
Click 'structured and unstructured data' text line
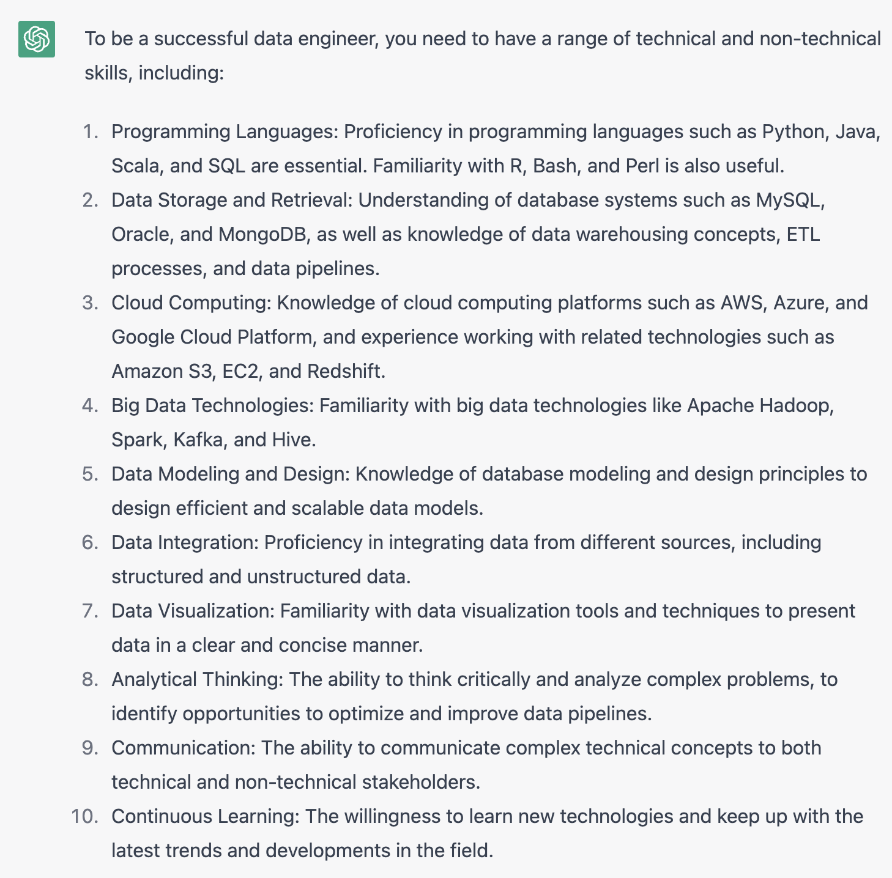(261, 577)
